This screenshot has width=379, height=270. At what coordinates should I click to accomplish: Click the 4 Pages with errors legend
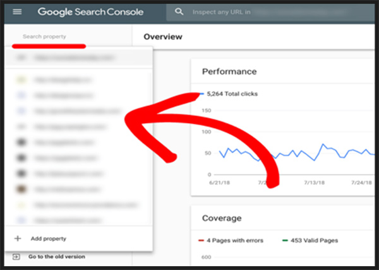(x=231, y=240)
